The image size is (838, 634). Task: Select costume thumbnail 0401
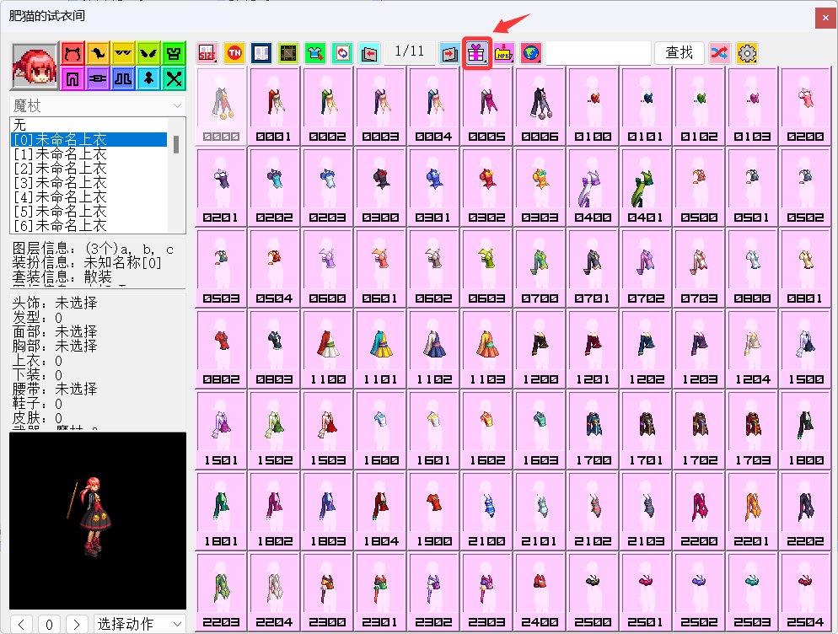click(646, 187)
